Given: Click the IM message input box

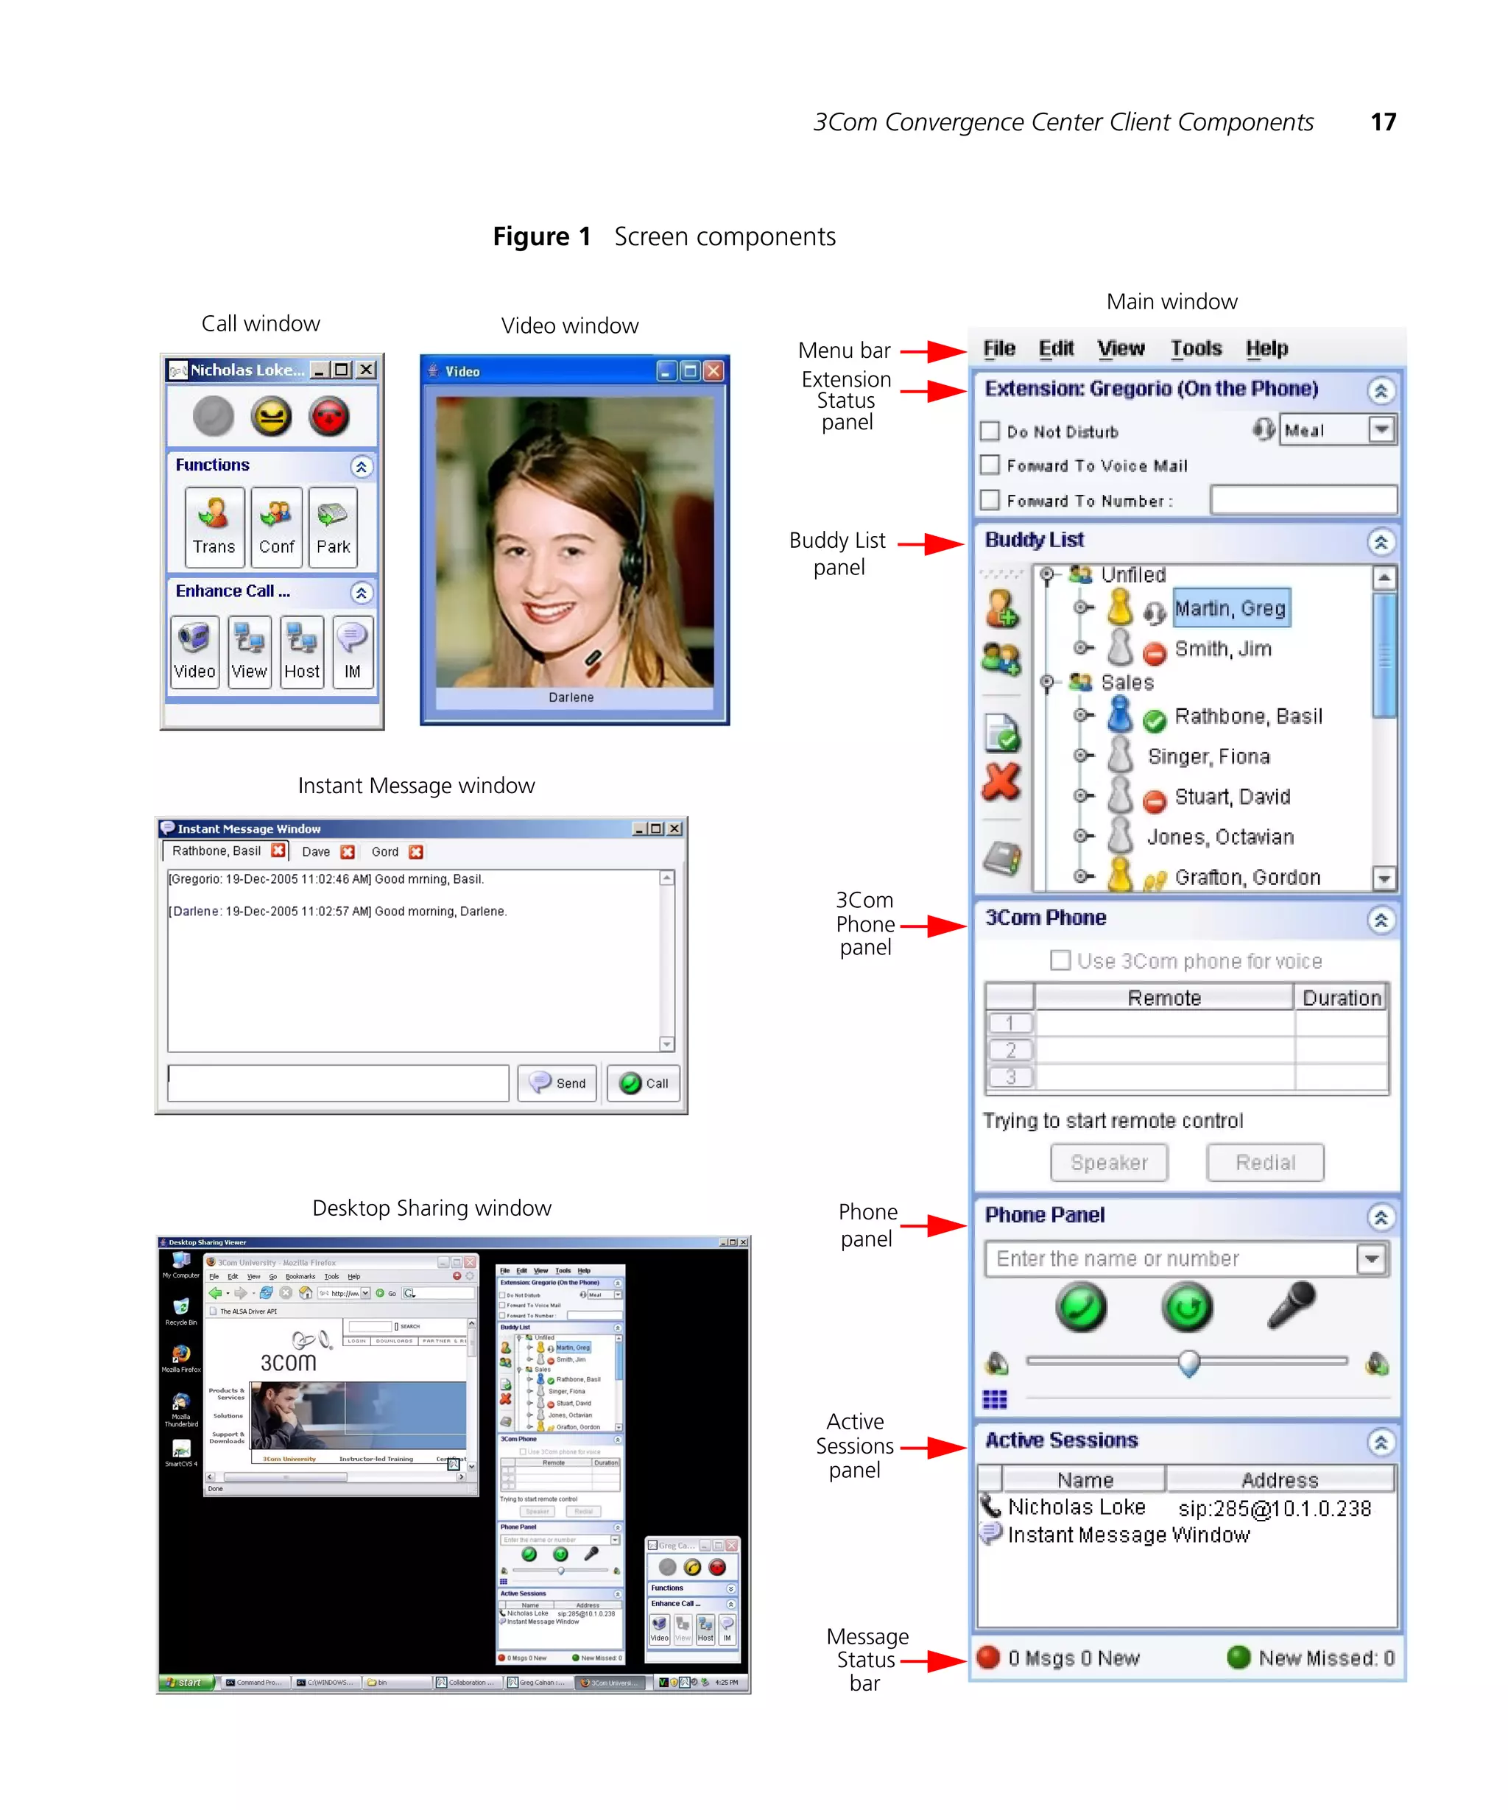Looking at the screenshot, I should pos(338,1082).
